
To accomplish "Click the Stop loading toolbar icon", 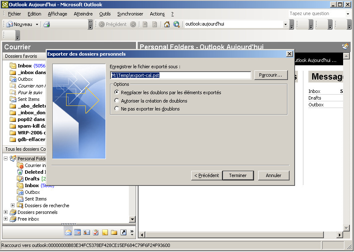I will coord(145,24).
